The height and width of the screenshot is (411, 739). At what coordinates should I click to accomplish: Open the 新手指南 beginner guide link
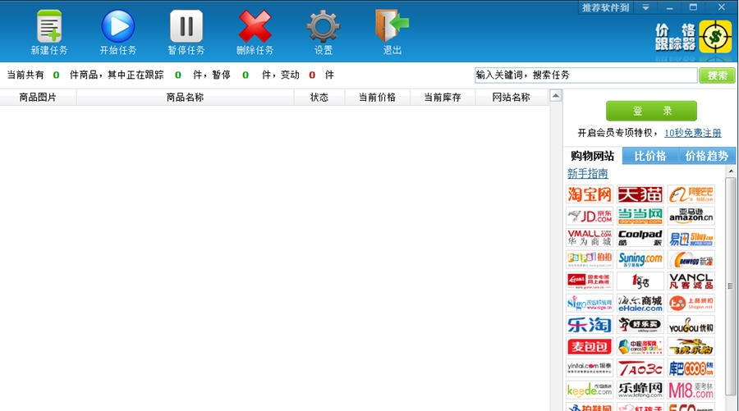point(588,174)
